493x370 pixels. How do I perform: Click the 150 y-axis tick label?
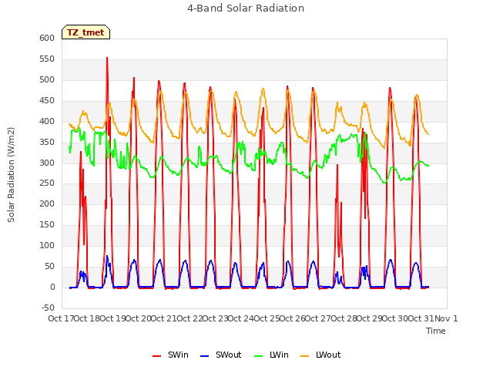[x=47, y=224]
